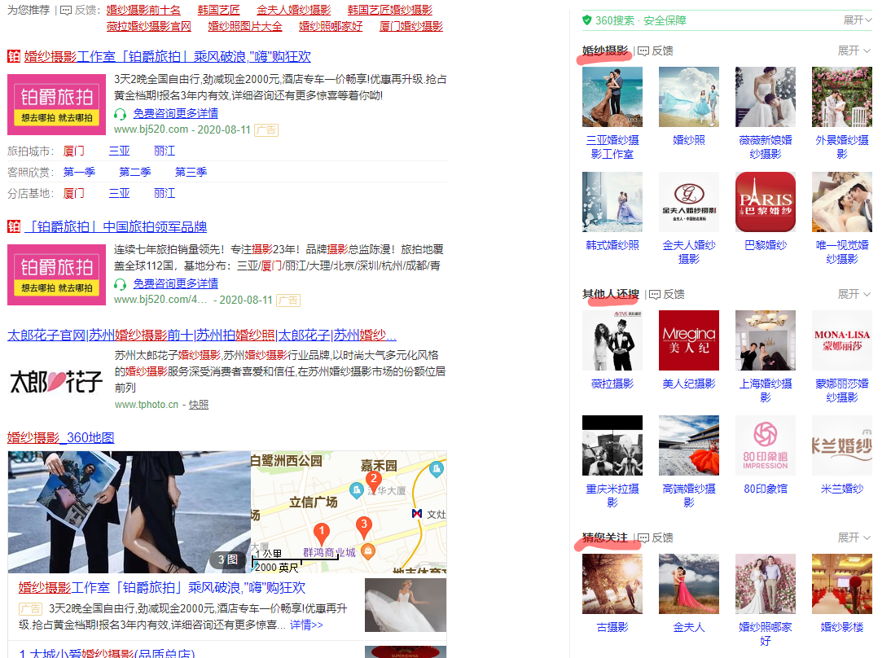Open 唯一视觉婚纱摄影 caption link
Image resolution: width=891 pixels, height=658 pixels.
click(x=841, y=252)
